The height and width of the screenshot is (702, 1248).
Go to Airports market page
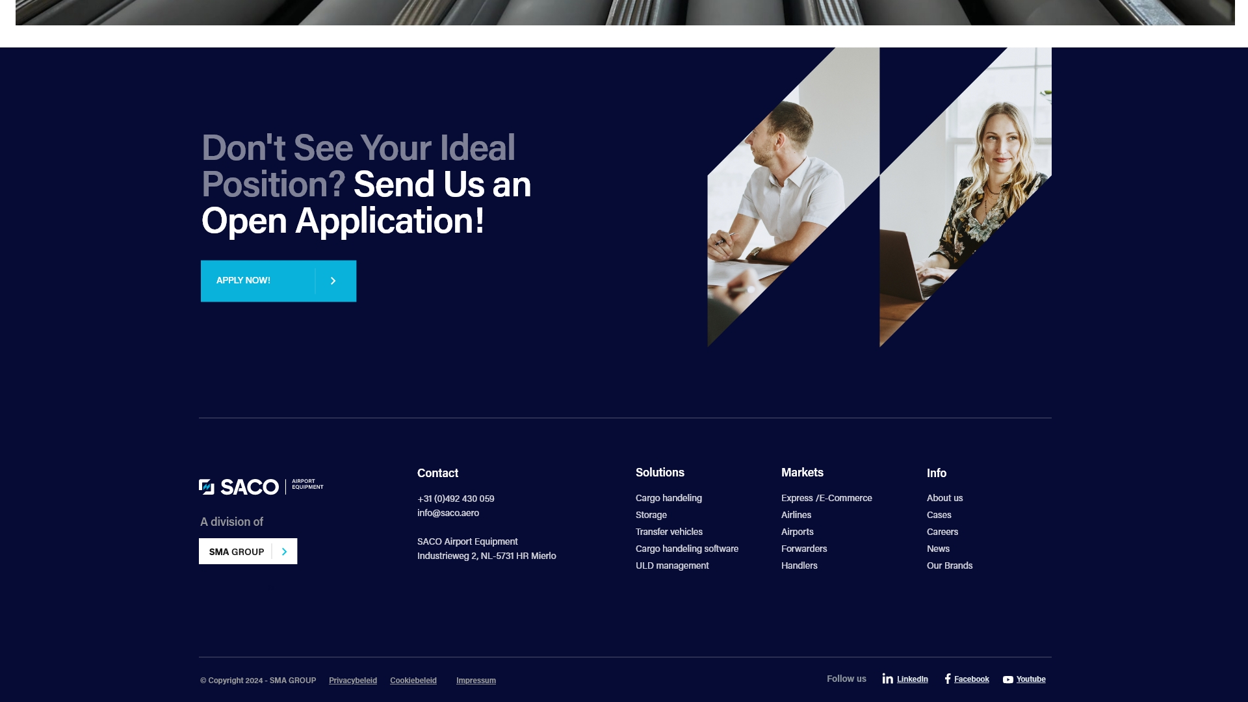click(798, 532)
